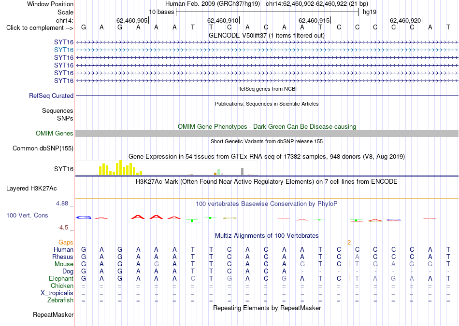The width and height of the screenshot is (459, 326).
Task: Select the Zebrafish alignment row label
Action: pos(60,300)
